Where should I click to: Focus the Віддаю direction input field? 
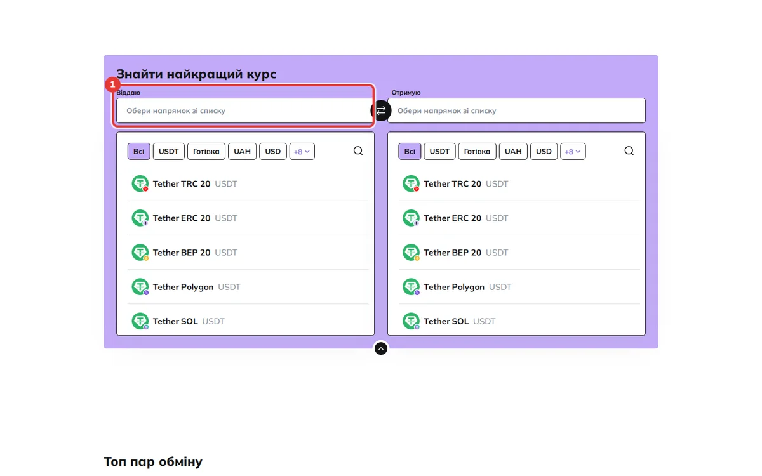(x=245, y=110)
